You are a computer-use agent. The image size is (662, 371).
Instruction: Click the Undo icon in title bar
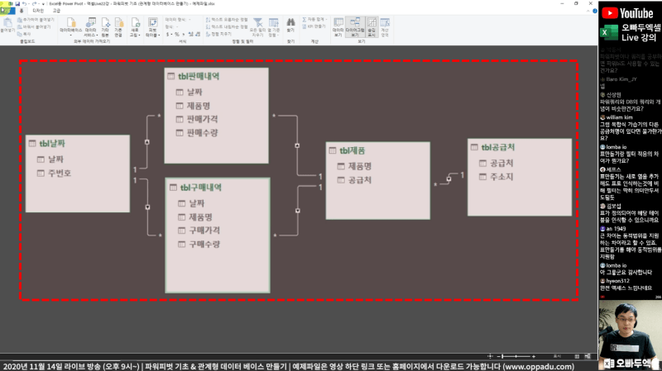pyautogui.click(x=25, y=3)
